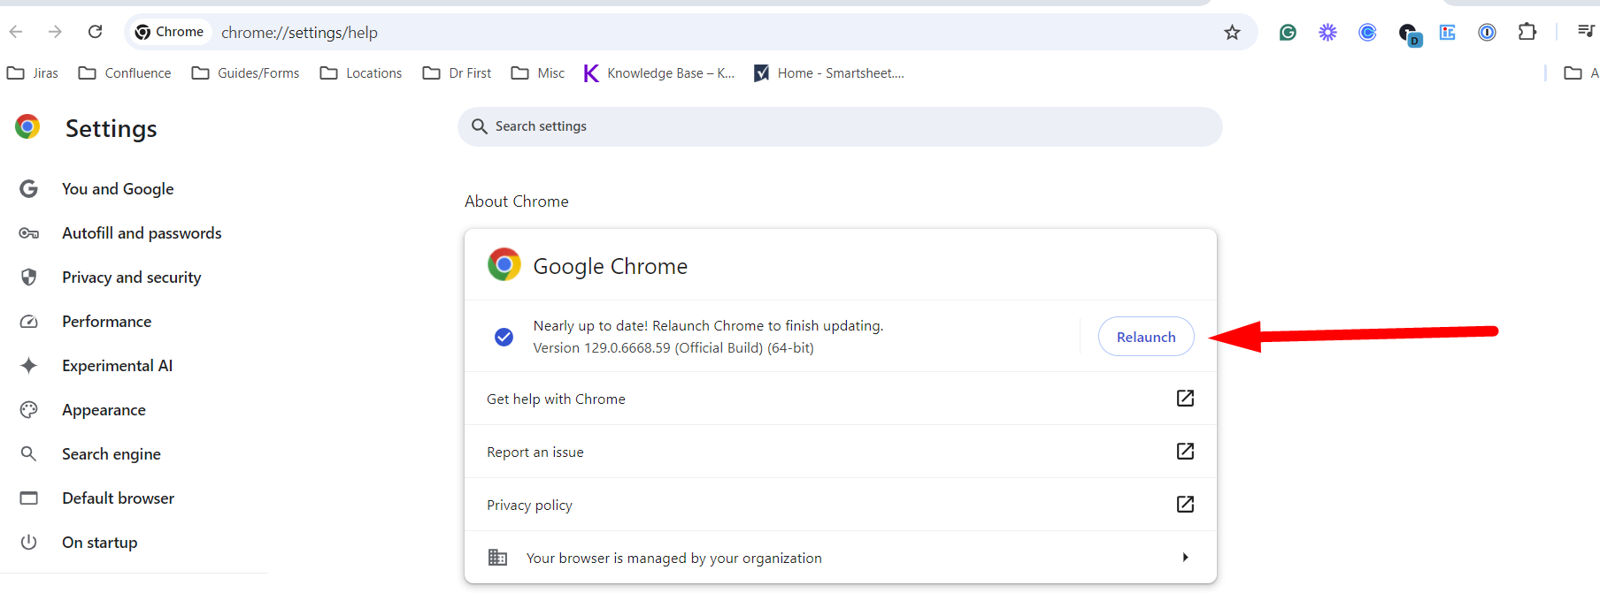The width and height of the screenshot is (1600, 593).
Task: Click the Relaunch button to finish updating
Action: click(x=1145, y=337)
